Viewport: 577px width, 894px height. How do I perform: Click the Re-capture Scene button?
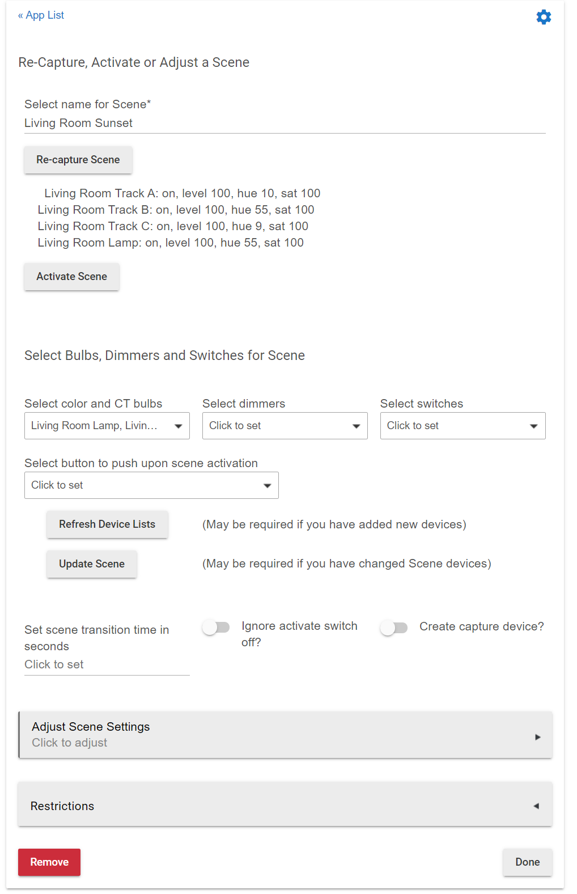coord(78,160)
